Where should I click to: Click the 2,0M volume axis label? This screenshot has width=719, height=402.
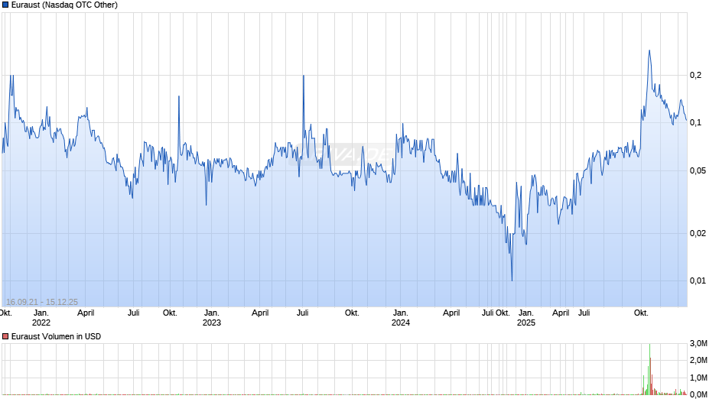coord(698,361)
